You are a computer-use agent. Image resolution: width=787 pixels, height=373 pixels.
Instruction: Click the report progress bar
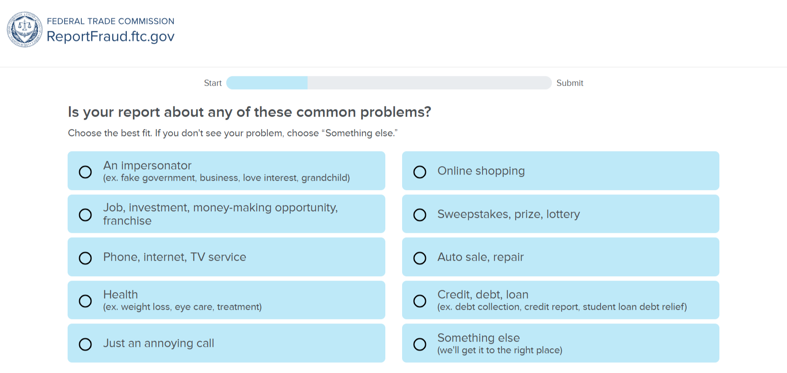(x=389, y=83)
